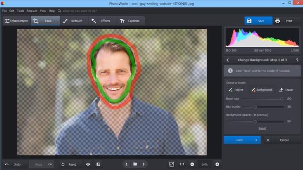Click the fit to screen icon
This screenshot has width=303, height=170.
[x=172, y=164]
